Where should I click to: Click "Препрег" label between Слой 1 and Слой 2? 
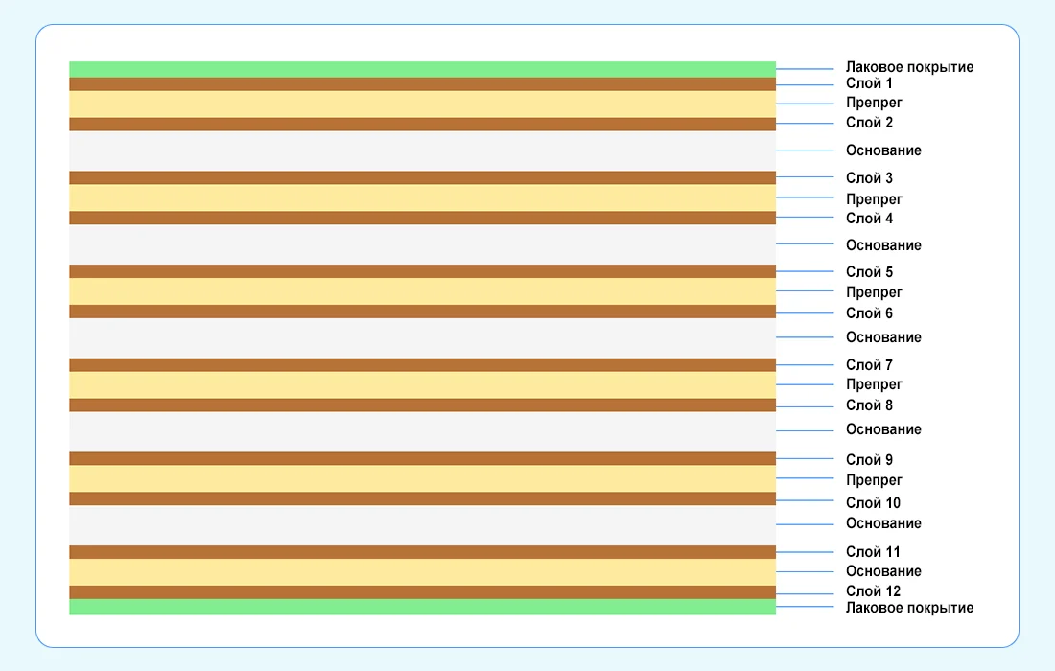[874, 103]
